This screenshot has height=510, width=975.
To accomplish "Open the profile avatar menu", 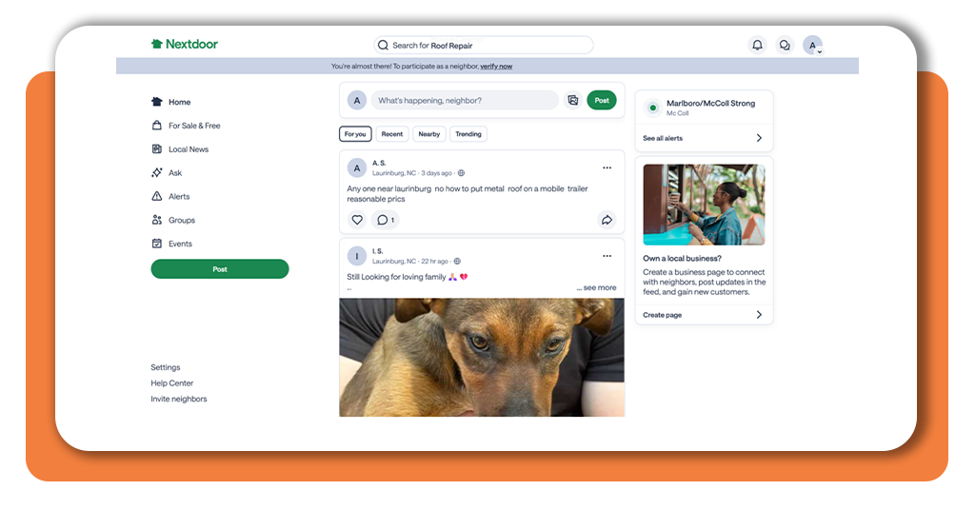I will click(x=813, y=46).
